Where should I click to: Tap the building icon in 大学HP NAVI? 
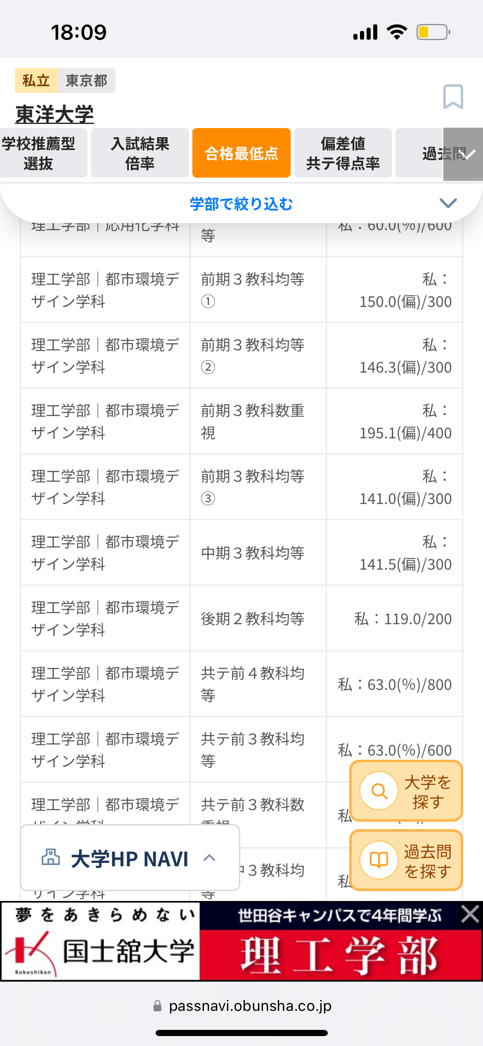[51, 857]
